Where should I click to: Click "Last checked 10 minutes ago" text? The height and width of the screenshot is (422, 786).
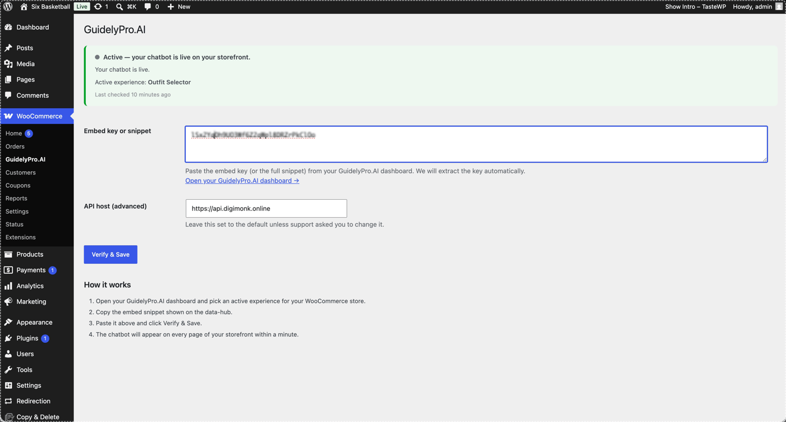click(x=132, y=94)
